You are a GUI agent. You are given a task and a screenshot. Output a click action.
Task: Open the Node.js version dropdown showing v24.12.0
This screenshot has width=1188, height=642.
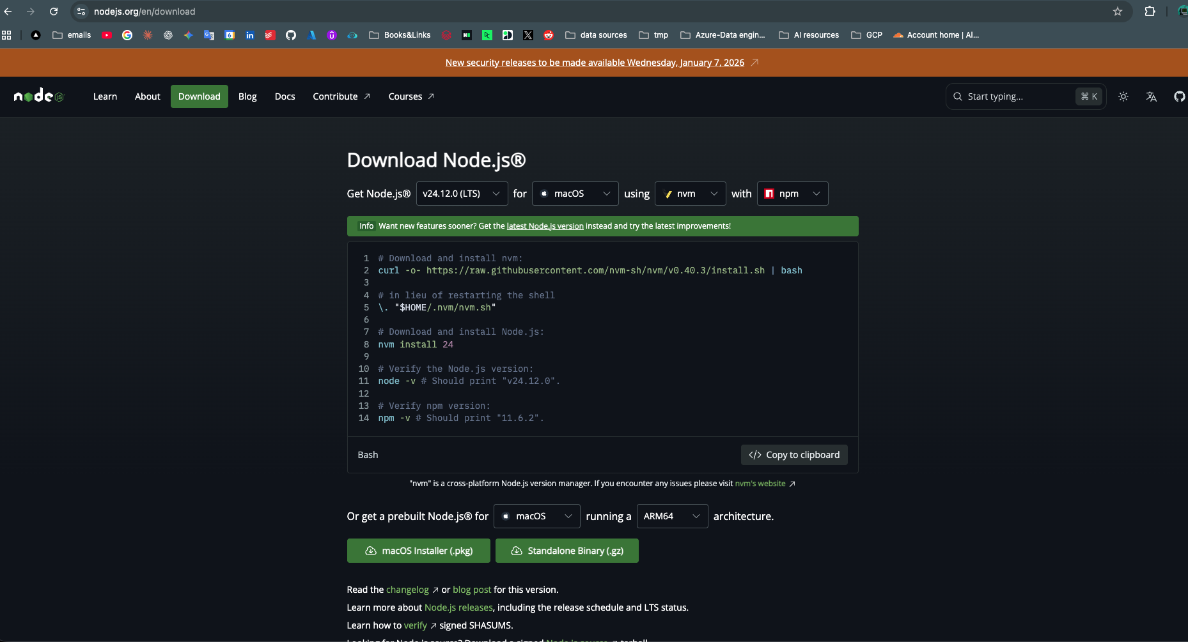[x=462, y=194]
